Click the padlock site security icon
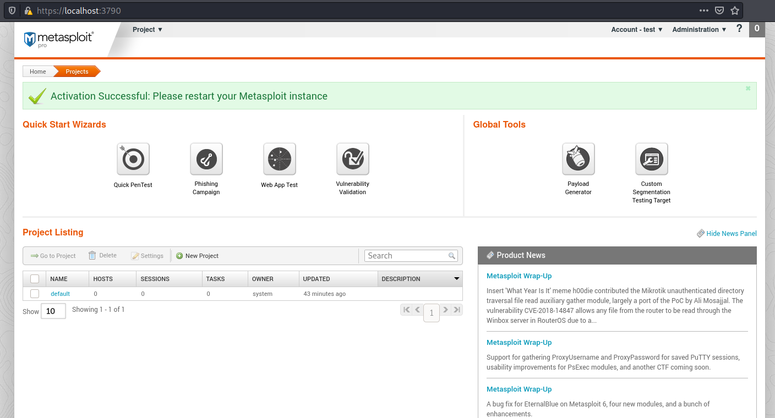The image size is (775, 418). pos(29,10)
